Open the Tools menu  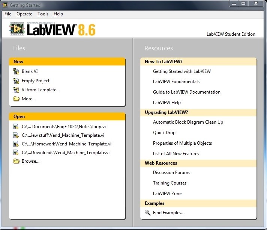(43, 14)
